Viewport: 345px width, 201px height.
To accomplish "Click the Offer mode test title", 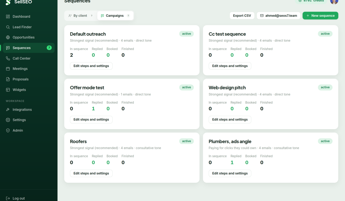I will click(87, 88).
